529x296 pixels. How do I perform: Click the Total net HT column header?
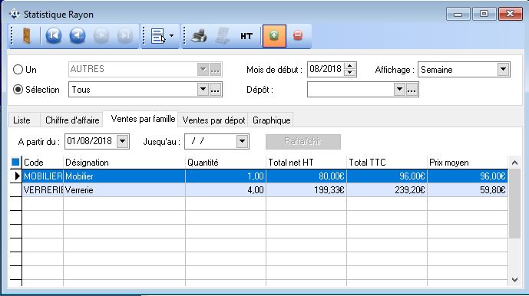pyautogui.click(x=306, y=163)
